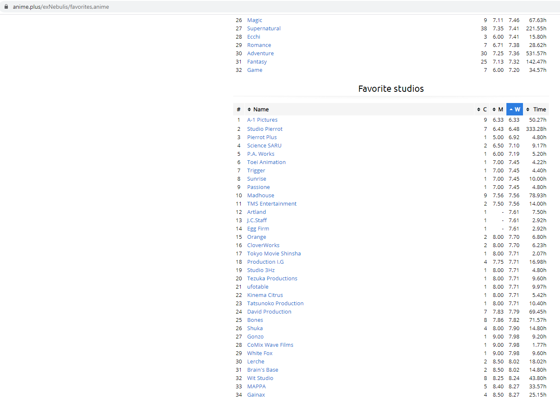The height and width of the screenshot is (402, 560).
Task: Click the CoMix Wave Films link
Action: pyautogui.click(x=270, y=345)
